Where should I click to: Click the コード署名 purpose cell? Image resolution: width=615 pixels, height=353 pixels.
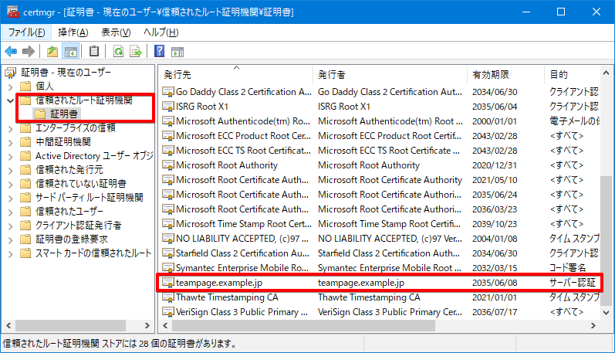point(567,268)
